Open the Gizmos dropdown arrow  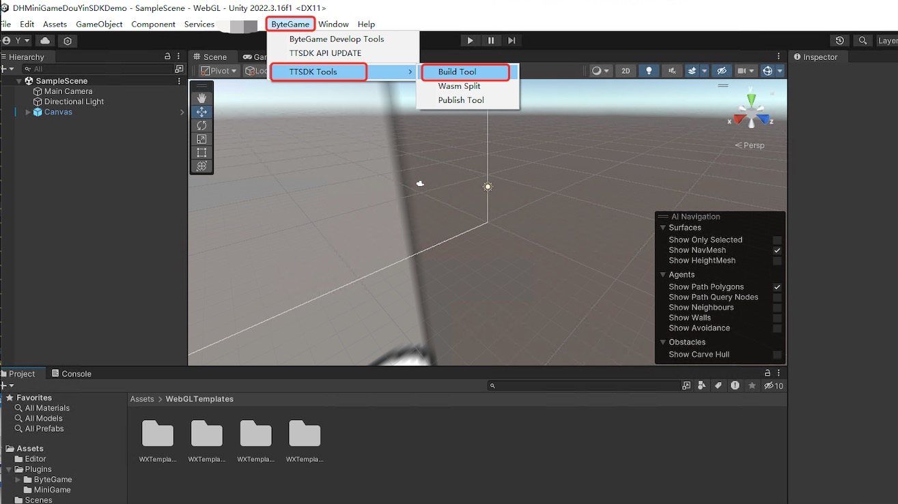[x=780, y=71]
